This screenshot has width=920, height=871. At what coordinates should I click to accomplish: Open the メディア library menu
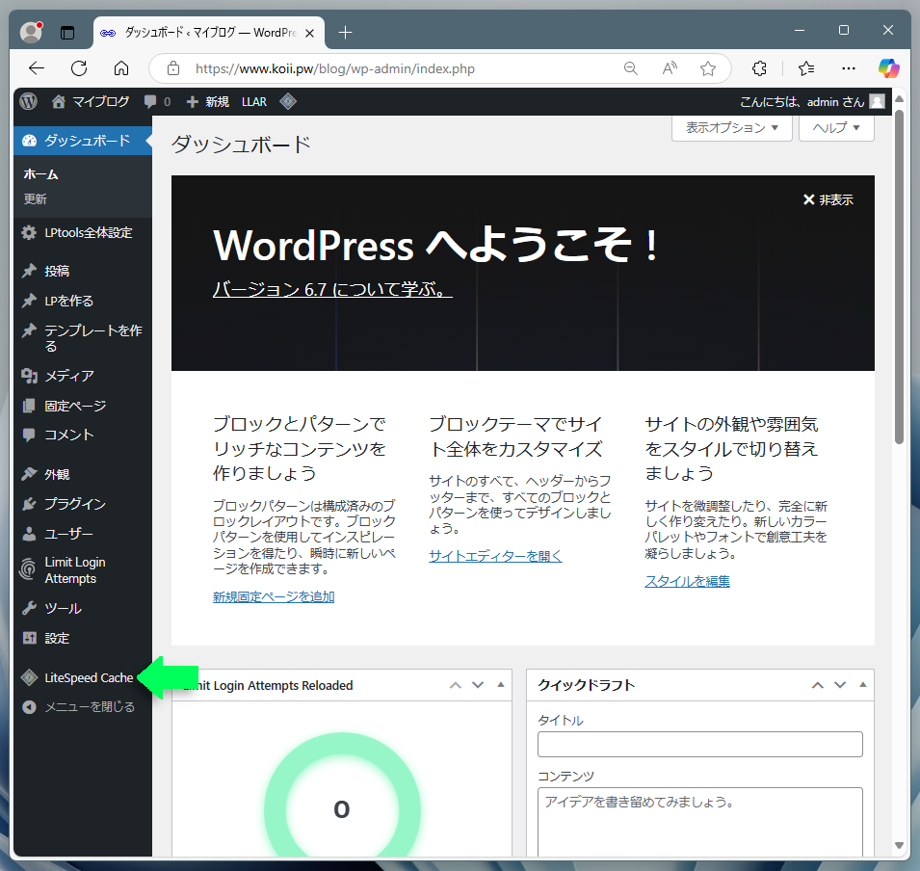83,376
